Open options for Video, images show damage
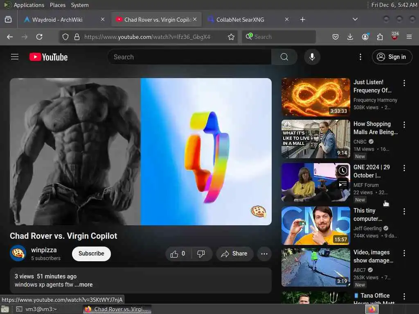 [404, 253]
